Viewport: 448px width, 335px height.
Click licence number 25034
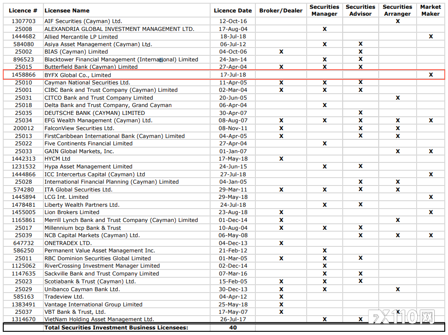coord(24,120)
